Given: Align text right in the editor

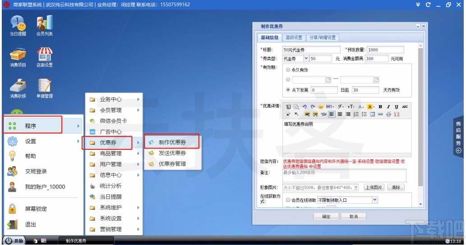Looking at the screenshot, I should pyautogui.click(x=348, y=114).
